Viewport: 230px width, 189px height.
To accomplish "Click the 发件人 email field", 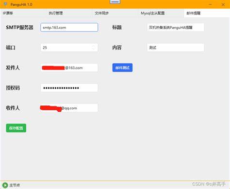I will [x=69, y=68].
